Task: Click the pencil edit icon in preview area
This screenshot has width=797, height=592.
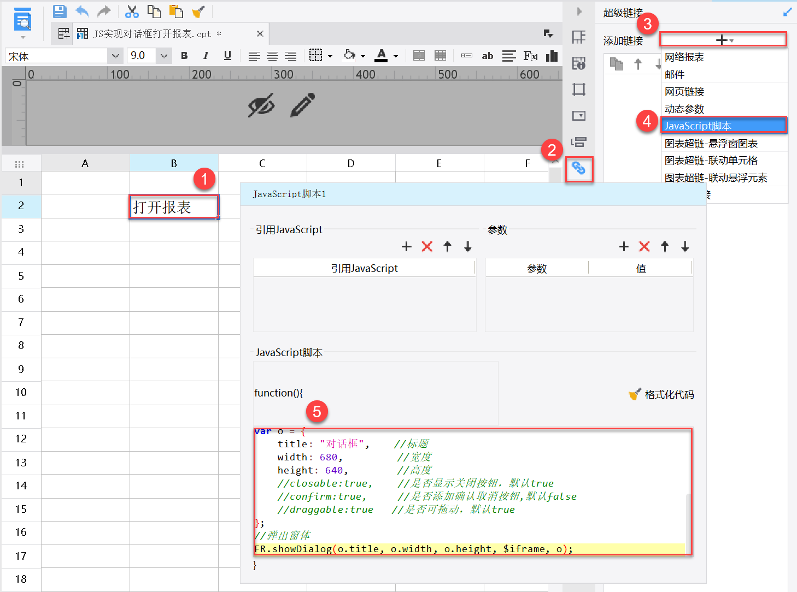Action: pyautogui.click(x=302, y=105)
